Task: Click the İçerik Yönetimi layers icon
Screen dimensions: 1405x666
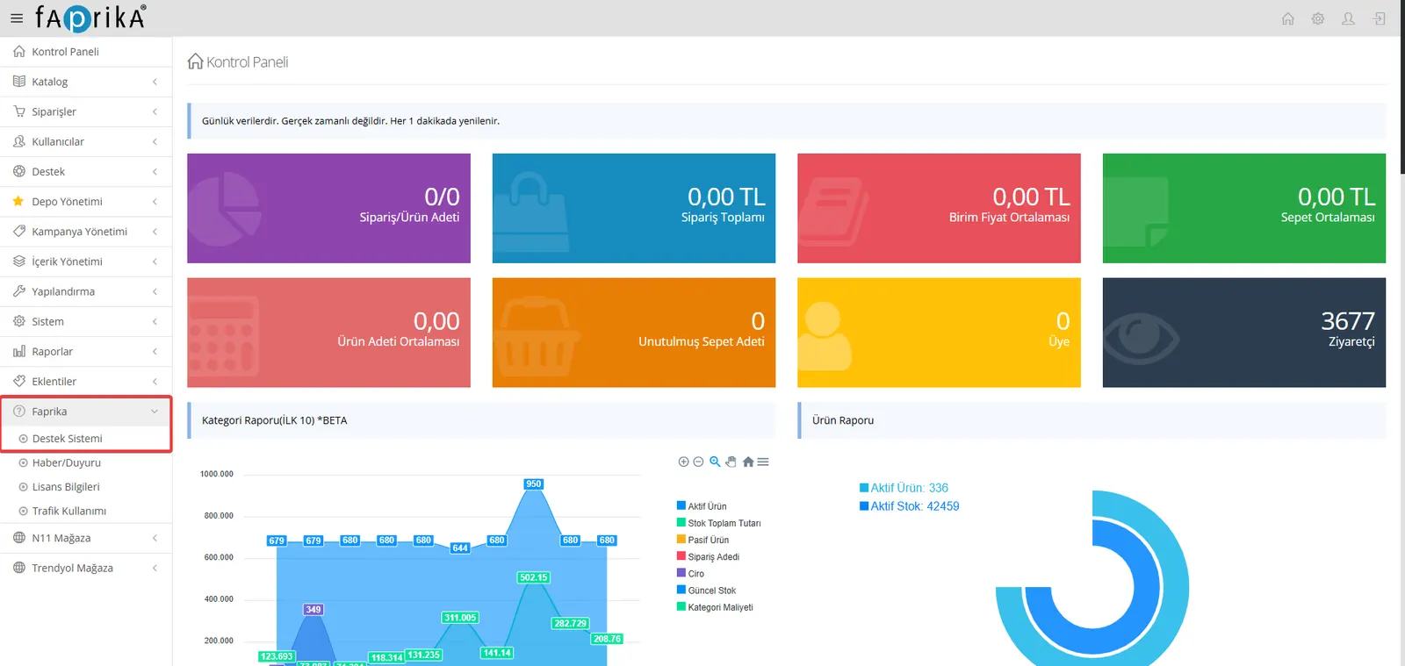Action: [x=19, y=261]
